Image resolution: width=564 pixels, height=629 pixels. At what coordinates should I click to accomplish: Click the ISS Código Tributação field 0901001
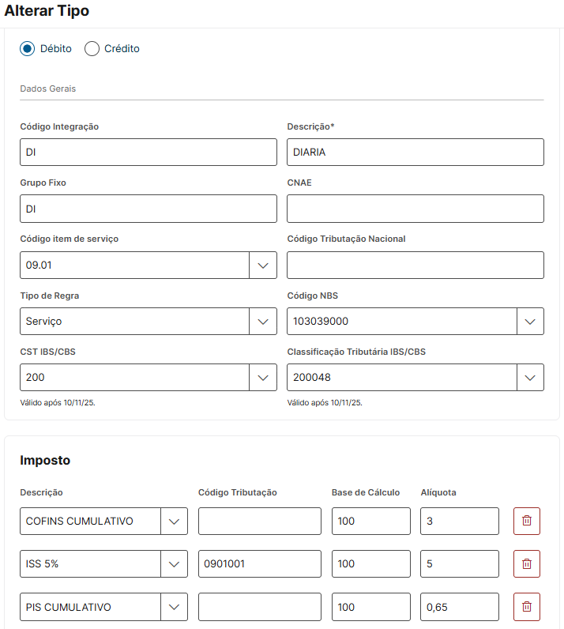point(260,564)
